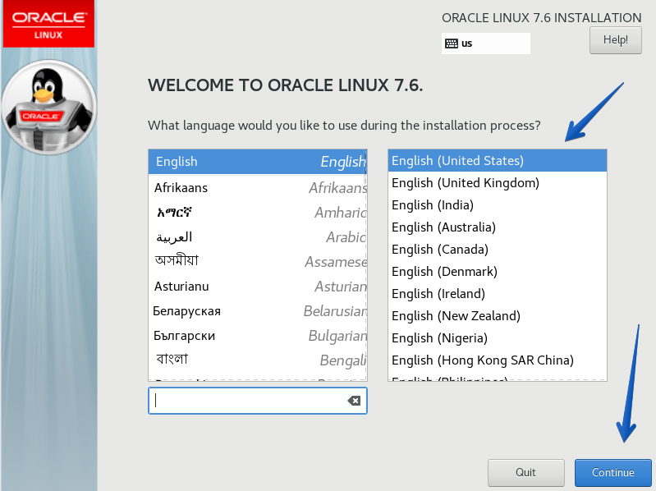656x491 pixels.
Task: Pick Assamese from the language list
Action: pos(257,262)
